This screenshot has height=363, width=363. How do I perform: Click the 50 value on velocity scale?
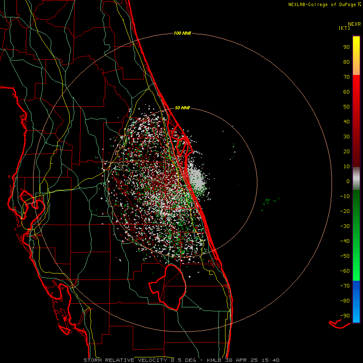[x=346, y=107]
